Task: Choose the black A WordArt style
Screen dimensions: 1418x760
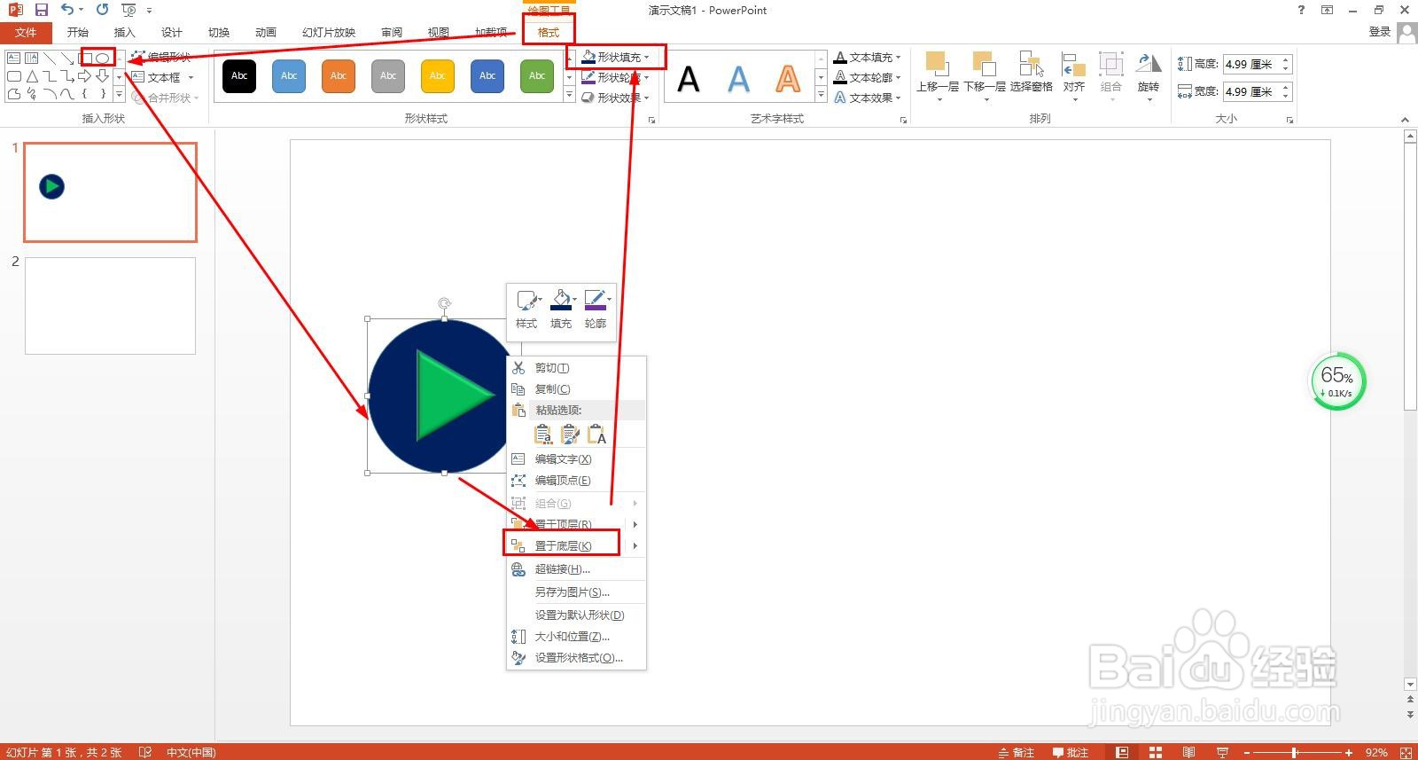Action: (689, 79)
